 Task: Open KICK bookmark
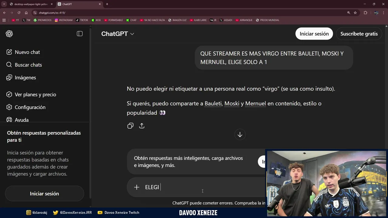(96, 20)
